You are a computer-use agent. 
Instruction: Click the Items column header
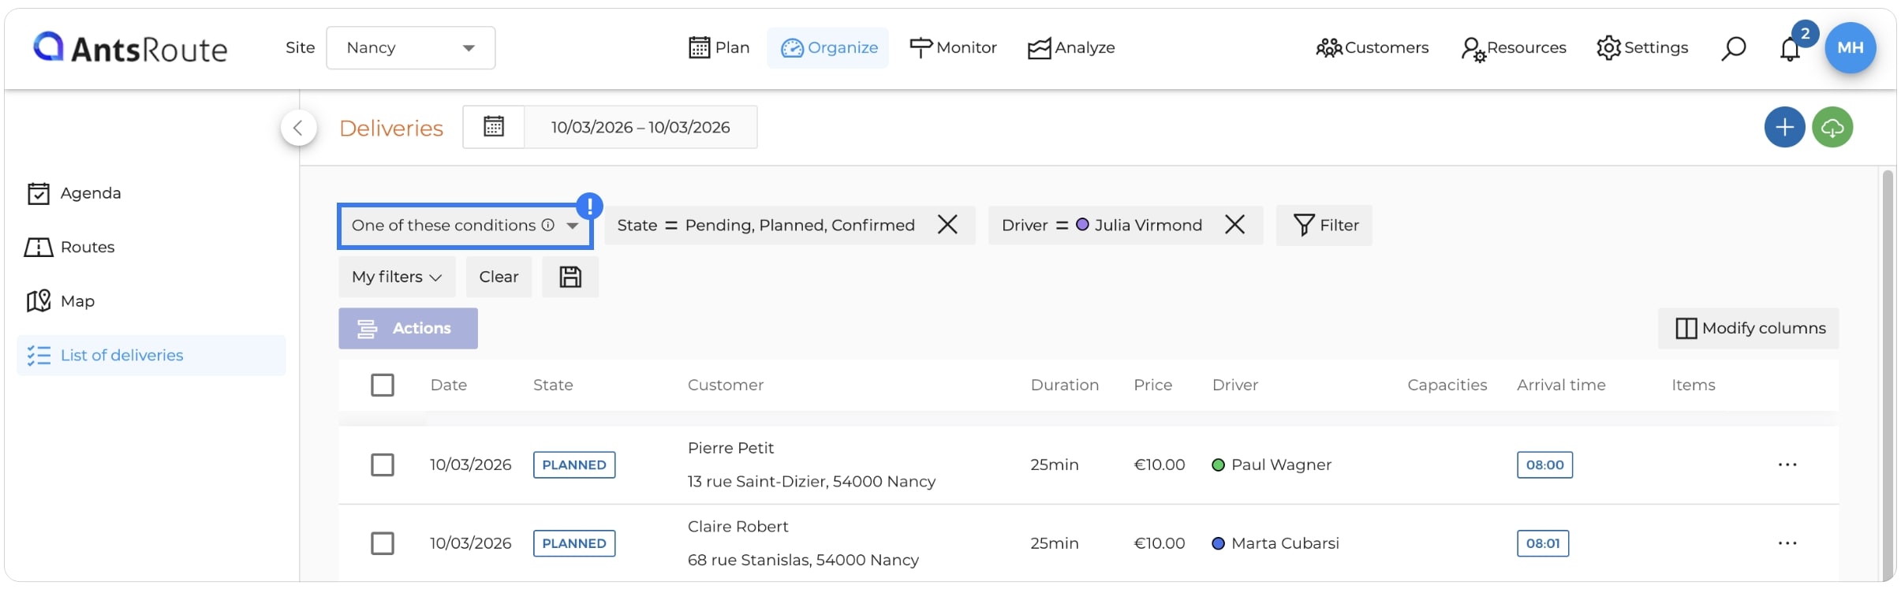pyautogui.click(x=1694, y=386)
